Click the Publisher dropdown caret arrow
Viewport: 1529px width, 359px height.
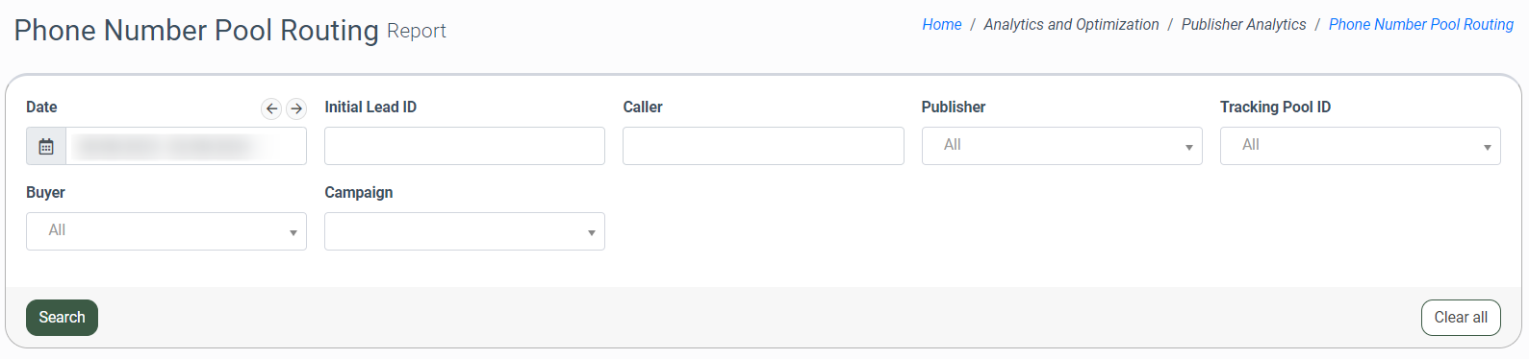[1189, 148]
